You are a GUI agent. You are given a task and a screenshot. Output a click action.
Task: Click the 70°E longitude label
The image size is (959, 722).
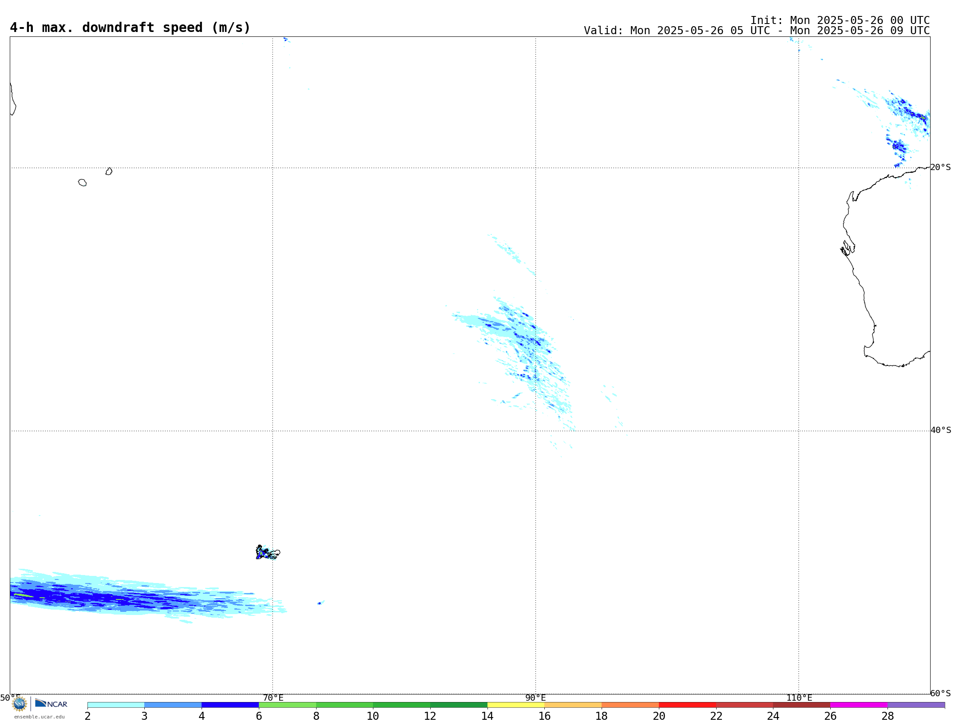tap(273, 698)
